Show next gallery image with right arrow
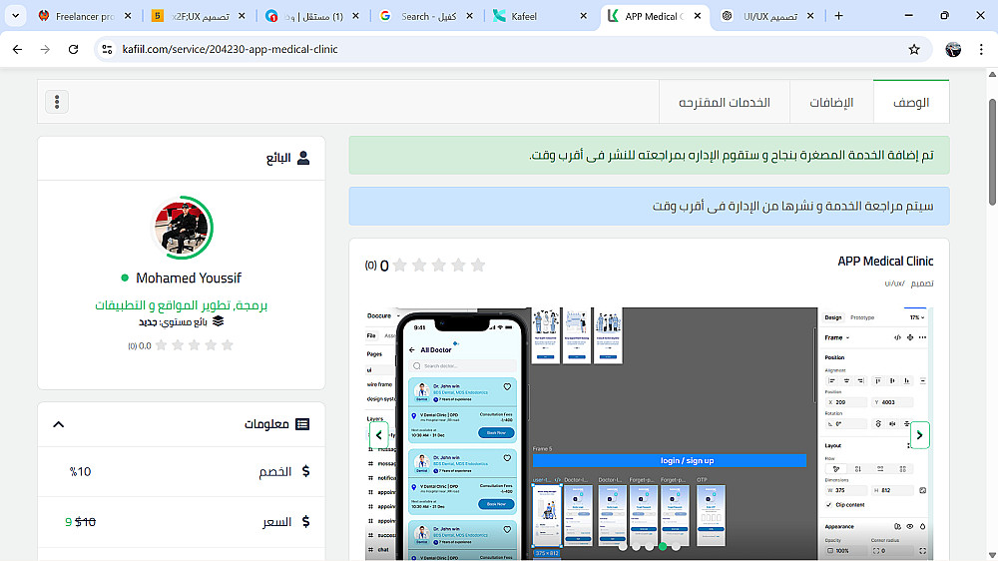Image resolution: width=998 pixels, height=561 pixels. (919, 435)
